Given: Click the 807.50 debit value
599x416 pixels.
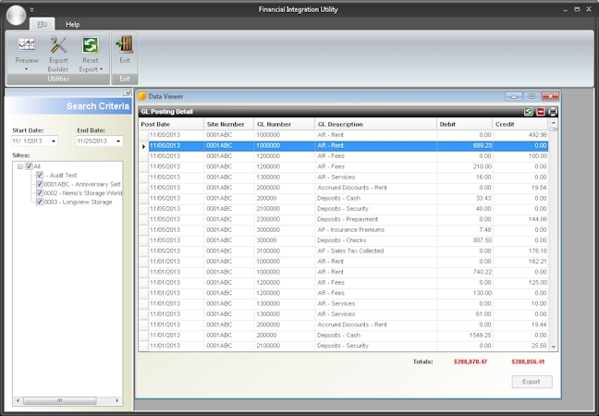Looking at the screenshot, I should point(482,240).
